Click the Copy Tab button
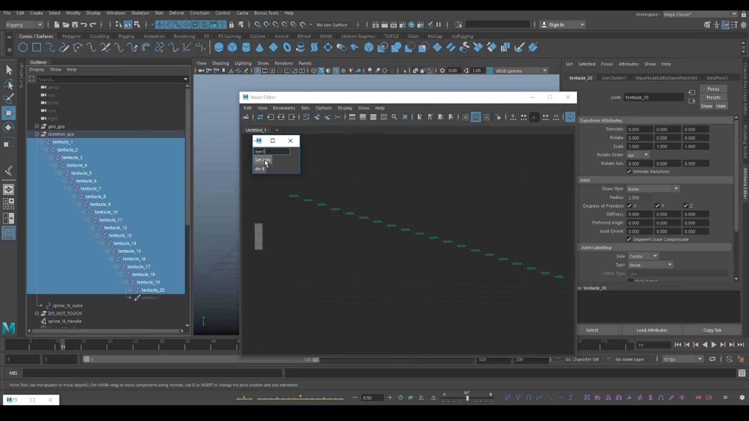 coord(713,330)
